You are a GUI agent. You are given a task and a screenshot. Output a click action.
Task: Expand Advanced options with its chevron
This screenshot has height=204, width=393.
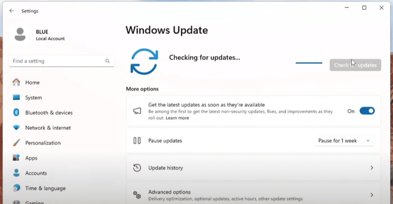click(x=372, y=195)
